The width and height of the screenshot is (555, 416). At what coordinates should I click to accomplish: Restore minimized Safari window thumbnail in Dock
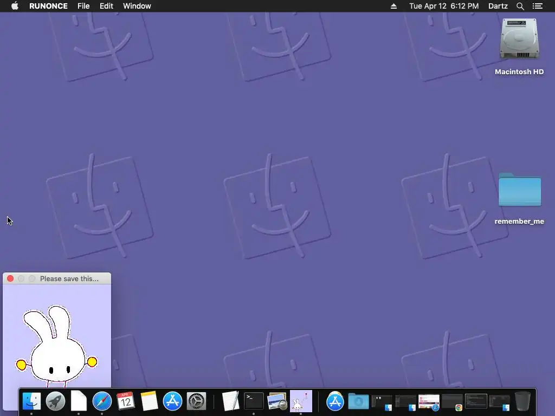coord(429,402)
